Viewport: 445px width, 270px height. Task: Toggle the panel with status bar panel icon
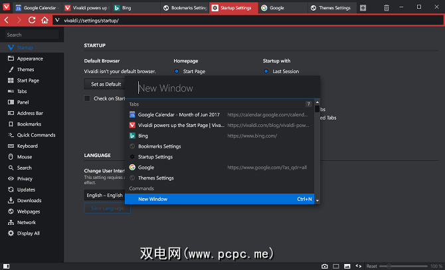[x=6, y=266]
